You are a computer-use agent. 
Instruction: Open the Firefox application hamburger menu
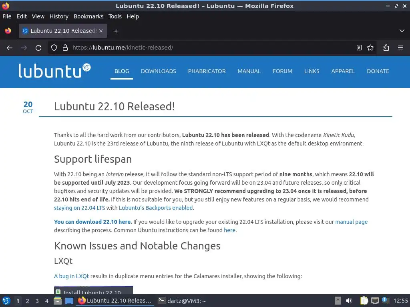400,48
